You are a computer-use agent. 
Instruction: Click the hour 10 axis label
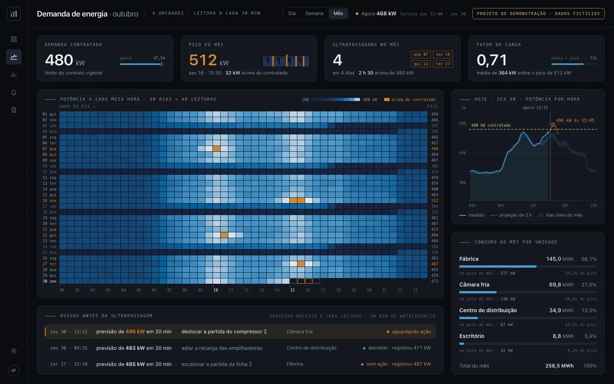[x=216, y=290]
